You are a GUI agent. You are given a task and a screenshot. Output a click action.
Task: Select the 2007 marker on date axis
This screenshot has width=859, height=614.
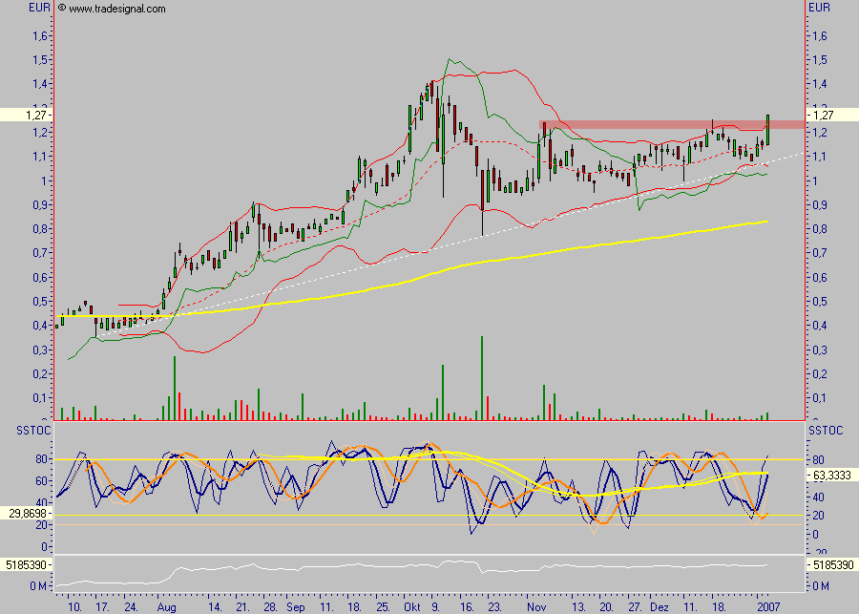[x=767, y=606]
